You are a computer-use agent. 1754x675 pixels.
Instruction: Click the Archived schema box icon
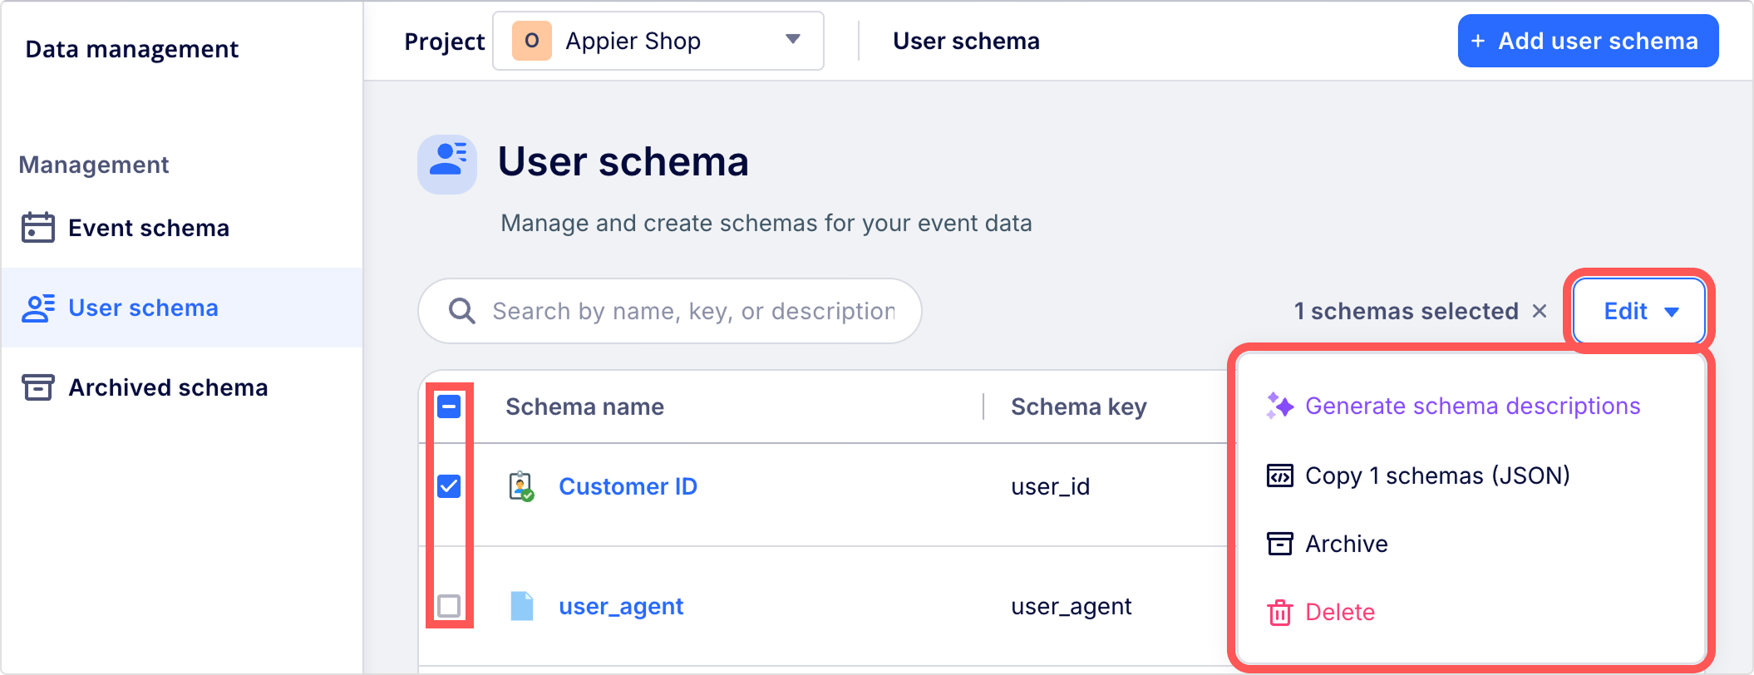38,387
